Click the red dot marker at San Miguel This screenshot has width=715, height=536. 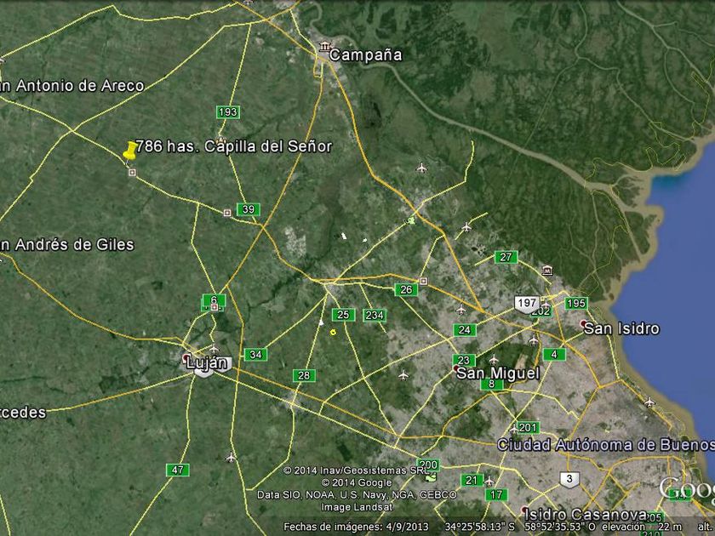coord(456,368)
